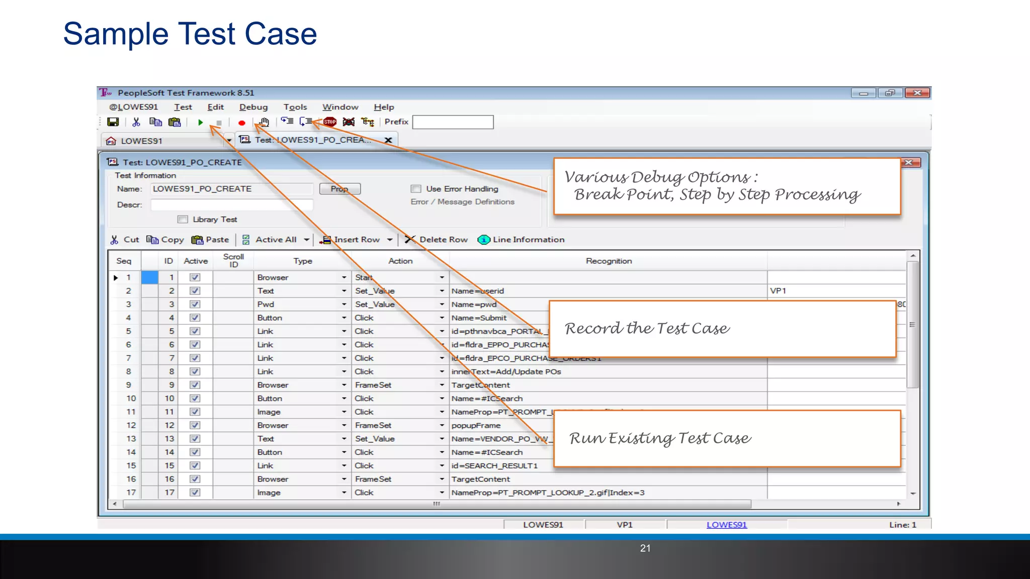Click Copy in the grid toolbar
The image size is (1030, 579).
pos(165,240)
